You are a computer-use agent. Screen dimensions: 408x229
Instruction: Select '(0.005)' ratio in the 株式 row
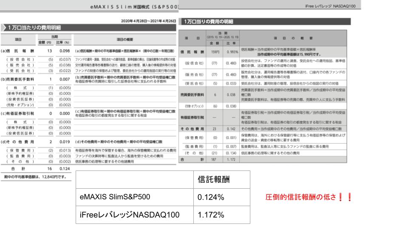65,88
